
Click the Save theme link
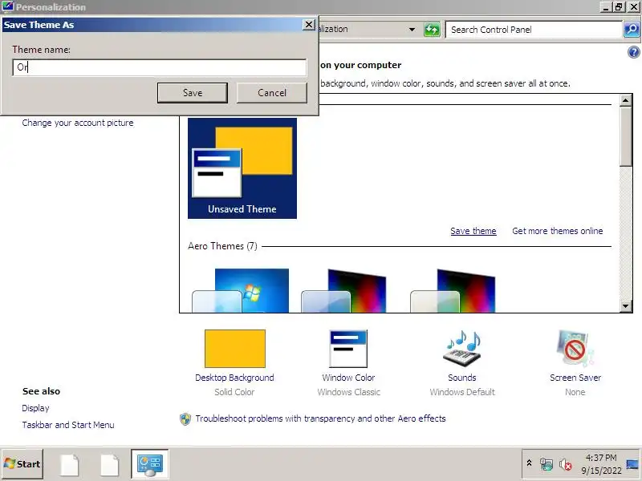pos(473,231)
